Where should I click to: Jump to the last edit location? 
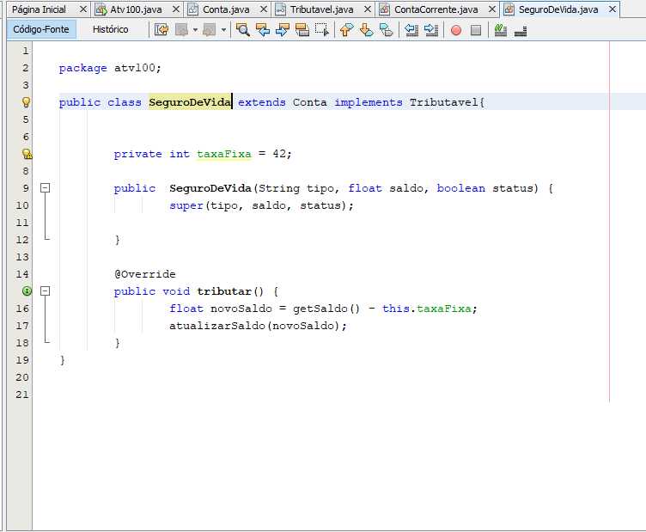(x=161, y=30)
